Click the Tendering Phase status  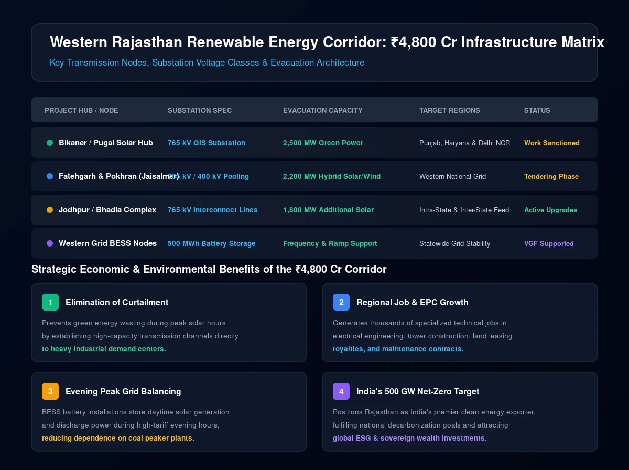click(551, 176)
